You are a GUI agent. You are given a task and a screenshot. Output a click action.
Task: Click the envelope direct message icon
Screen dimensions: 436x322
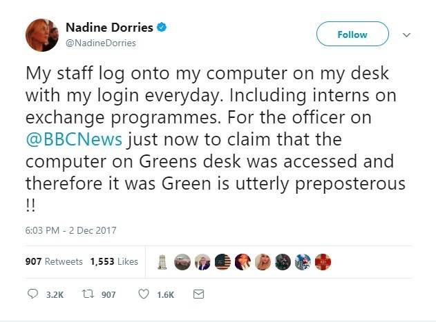(x=198, y=294)
